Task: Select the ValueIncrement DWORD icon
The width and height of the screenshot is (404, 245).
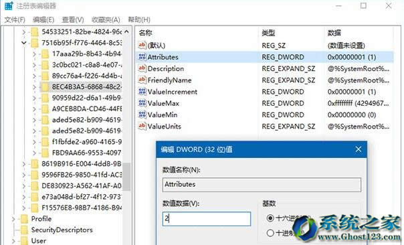Action: [142, 92]
